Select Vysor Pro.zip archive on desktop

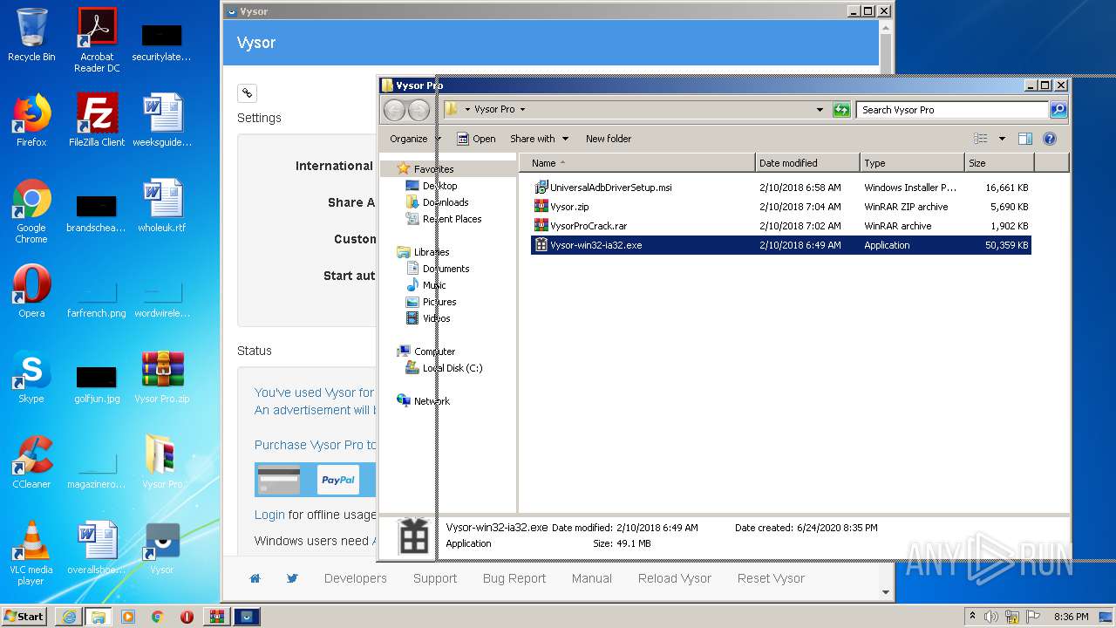coord(162,377)
